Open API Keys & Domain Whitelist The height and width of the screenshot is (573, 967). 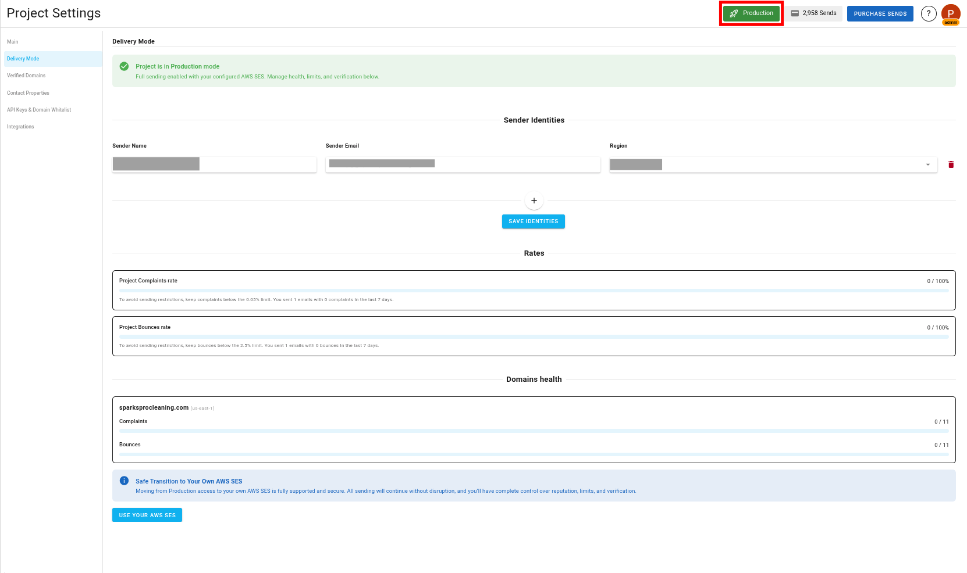(x=39, y=109)
